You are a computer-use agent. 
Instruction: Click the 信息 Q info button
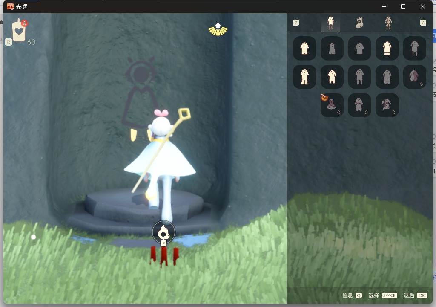click(352, 295)
